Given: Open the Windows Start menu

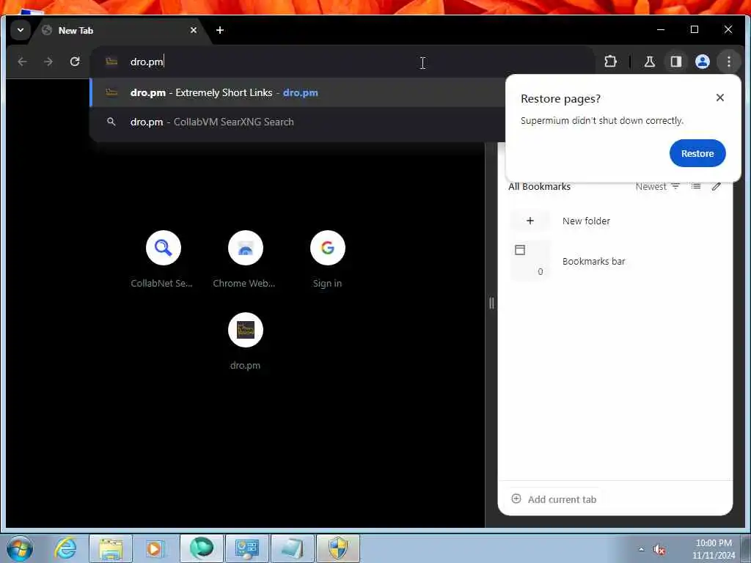Looking at the screenshot, I should click(20, 548).
